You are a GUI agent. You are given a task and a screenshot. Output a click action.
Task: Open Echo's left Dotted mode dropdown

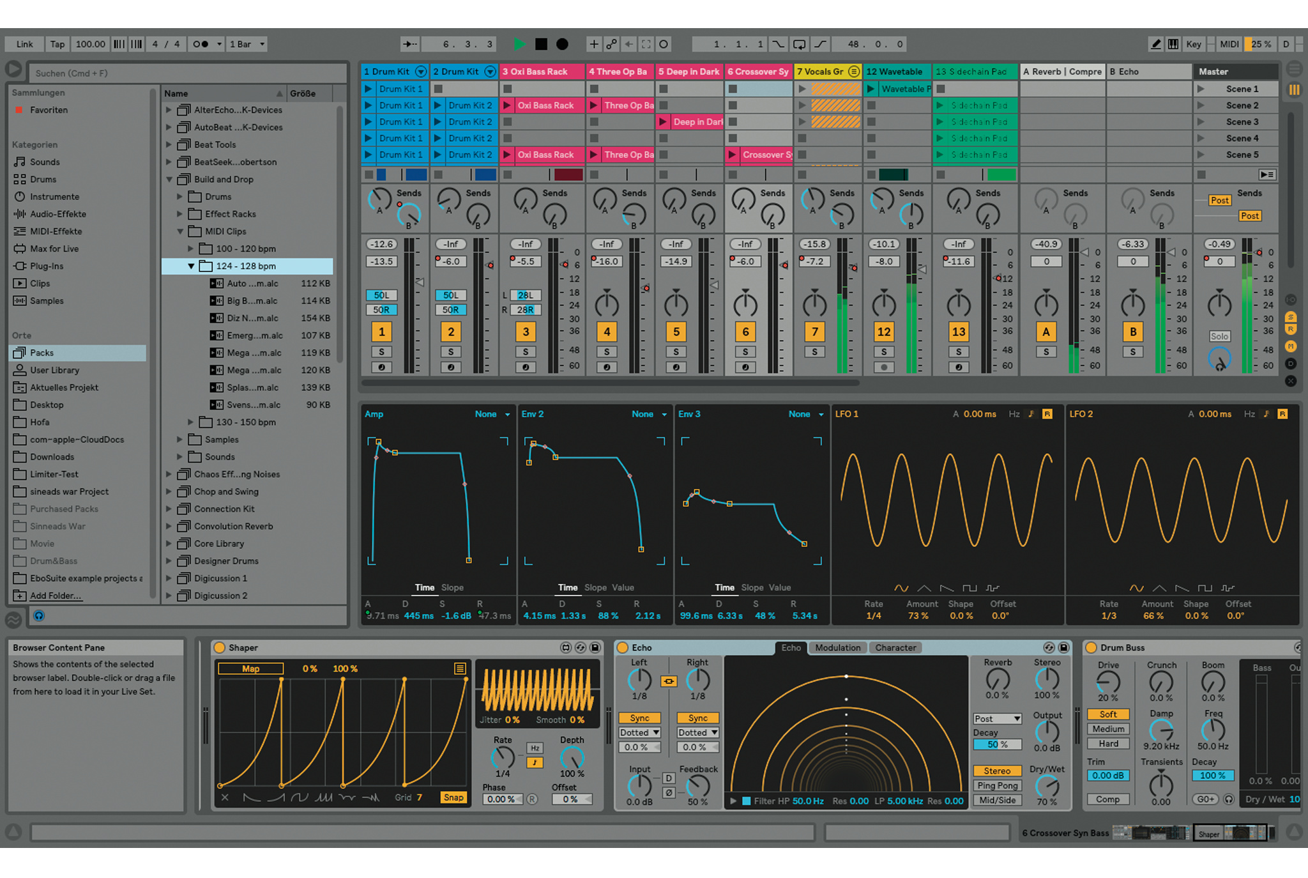click(x=639, y=732)
